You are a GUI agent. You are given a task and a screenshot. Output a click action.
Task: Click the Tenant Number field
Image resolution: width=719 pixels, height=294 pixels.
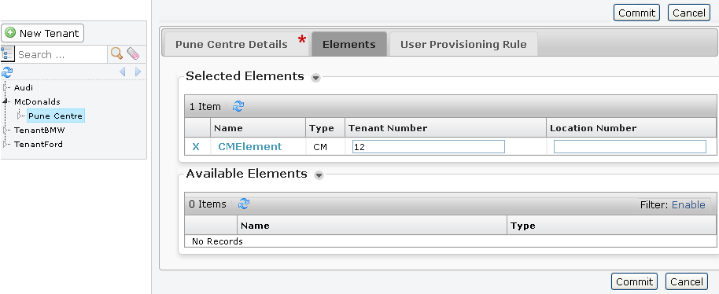click(428, 146)
